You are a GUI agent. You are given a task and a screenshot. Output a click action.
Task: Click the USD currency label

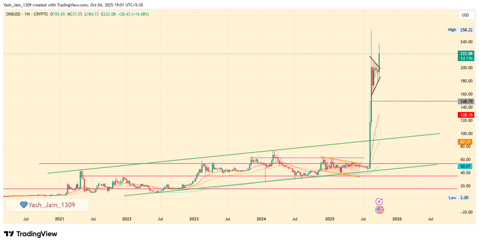465,15
